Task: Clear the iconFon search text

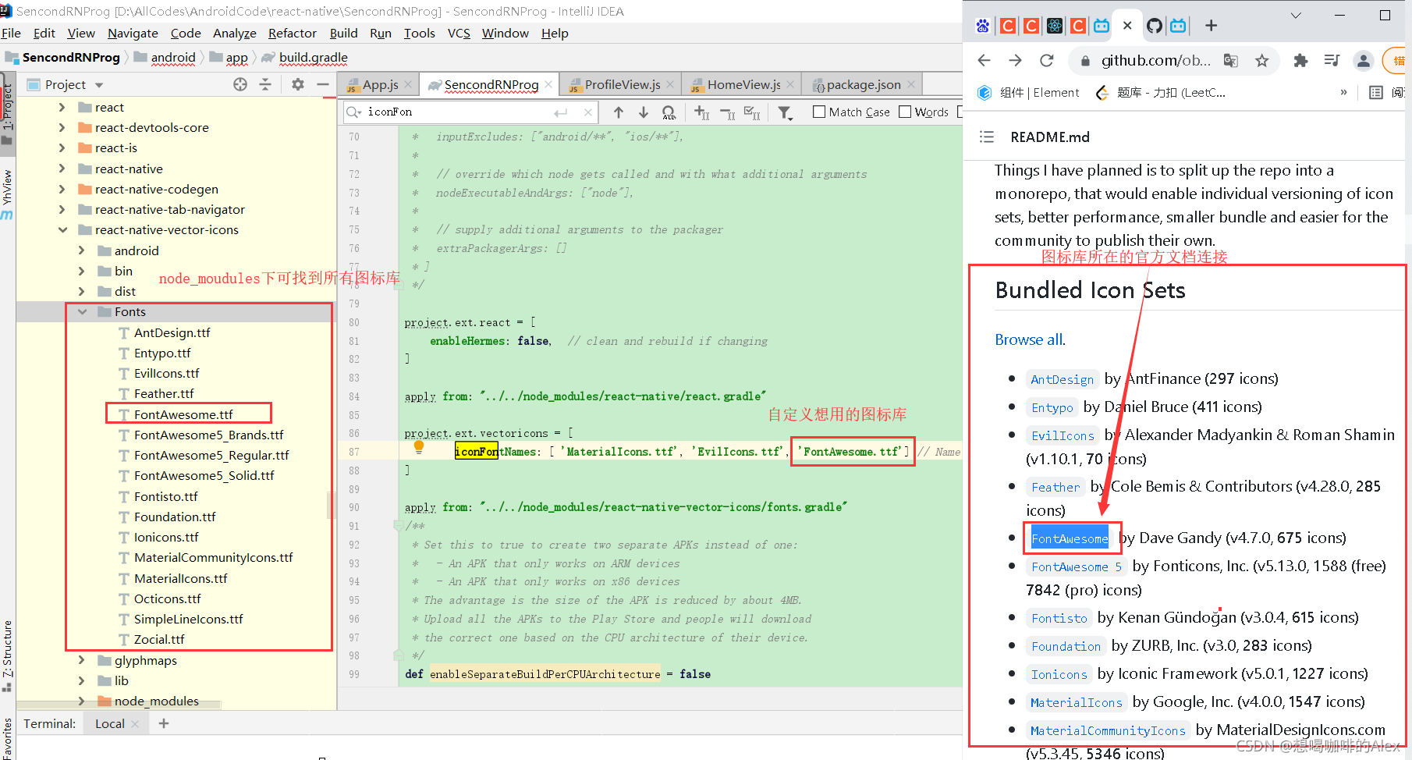Action: pos(588,112)
